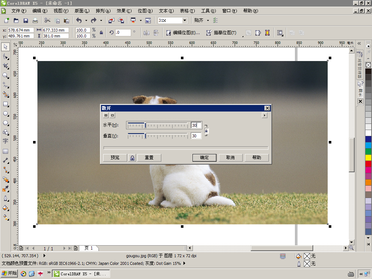
Task: Open the 编辑 (Edit) menu
Action: tap(40, 11)
